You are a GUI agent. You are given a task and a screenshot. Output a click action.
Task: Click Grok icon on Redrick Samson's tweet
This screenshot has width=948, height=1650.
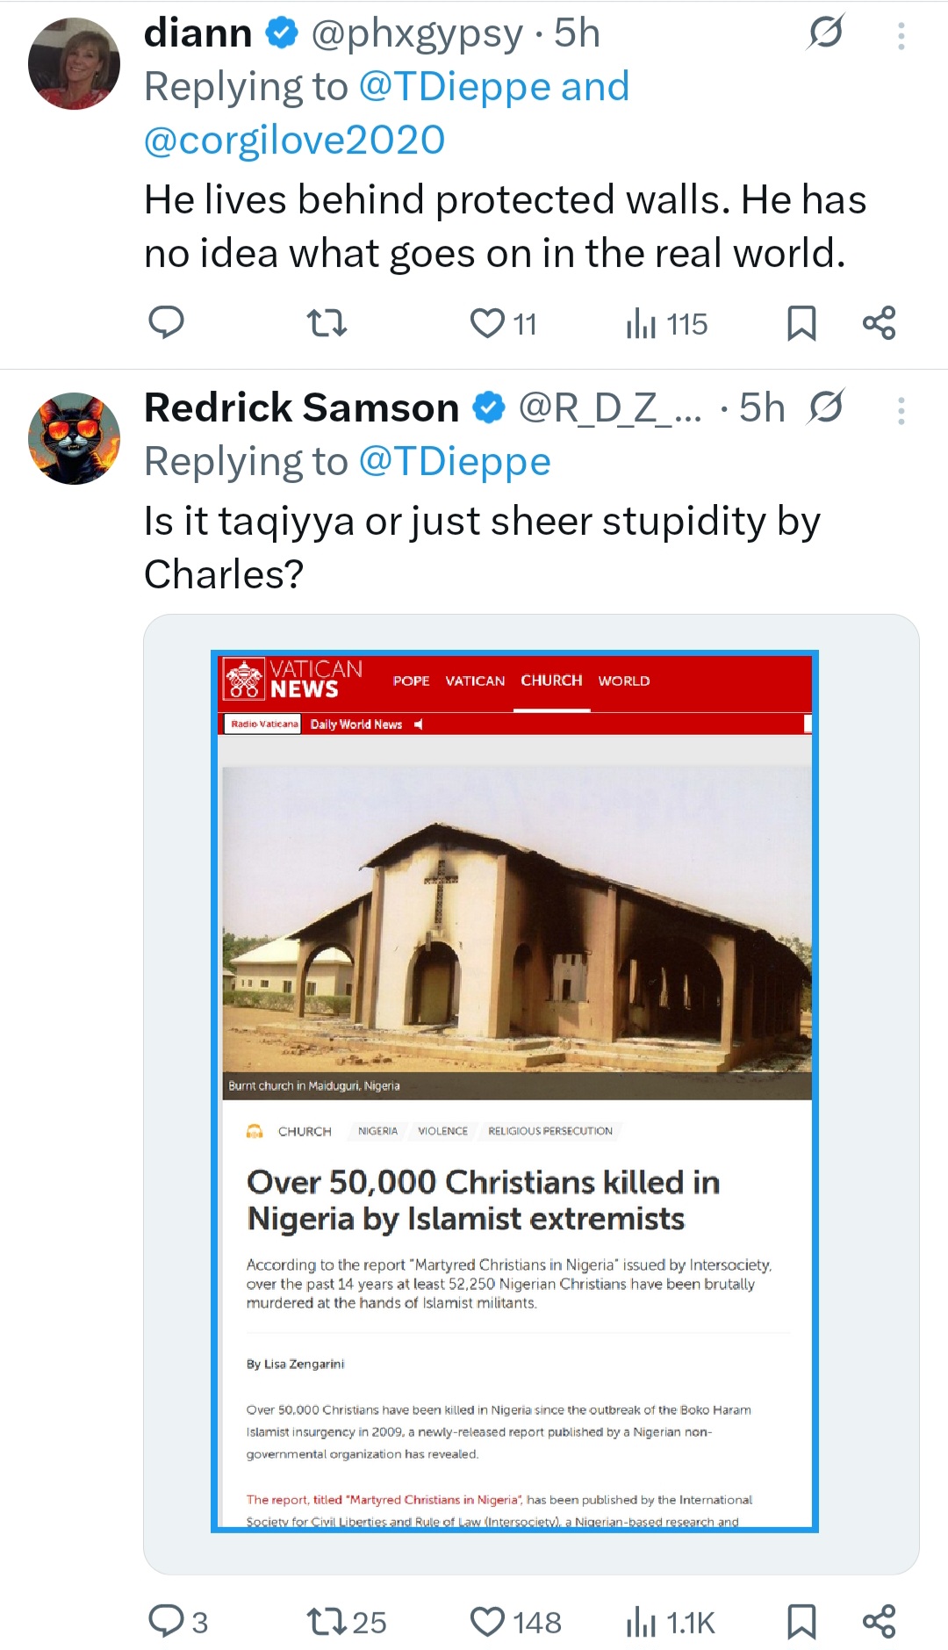(x=825, y=407)
